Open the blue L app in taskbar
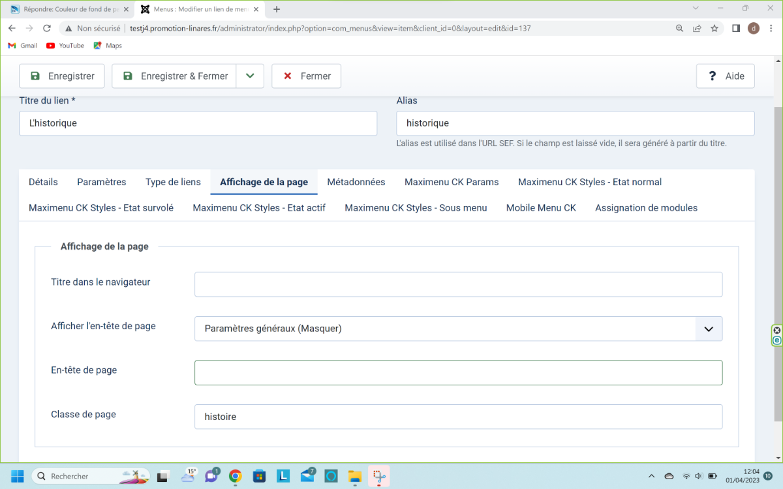Screen dimensions: 783x489 [x=283, y=476]
